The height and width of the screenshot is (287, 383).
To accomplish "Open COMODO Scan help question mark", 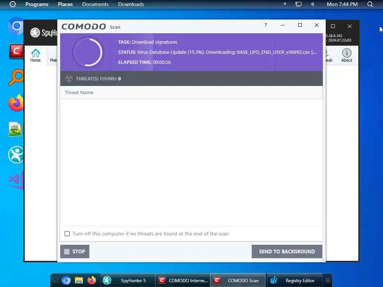I will pos(266,25).
